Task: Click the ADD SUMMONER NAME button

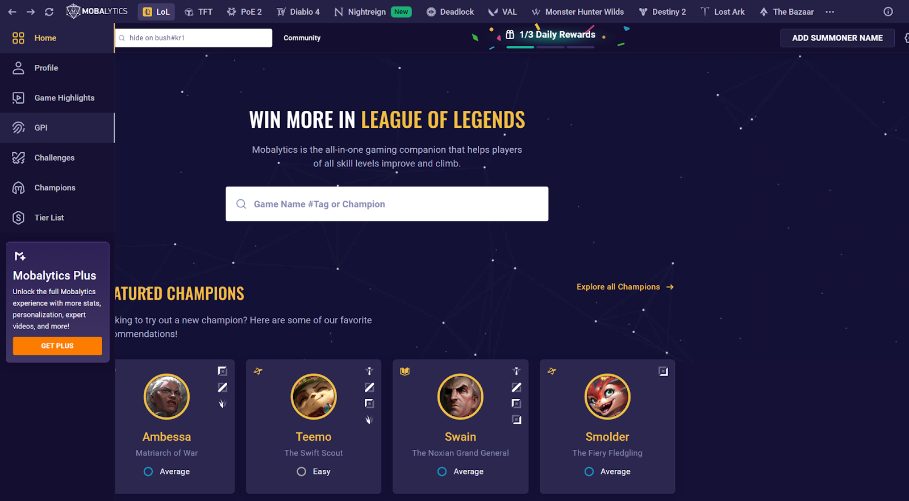Action: pyautogui.click(x=837, y=38)
